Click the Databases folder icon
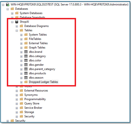The width and height of the screenshot is (131, 124). tap(12, 9)
